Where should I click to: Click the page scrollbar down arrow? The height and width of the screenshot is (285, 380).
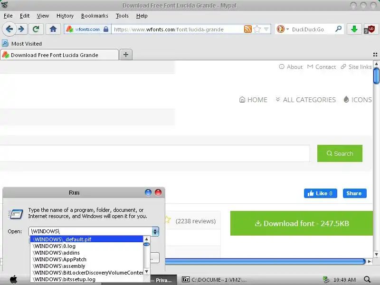point(376,255)
